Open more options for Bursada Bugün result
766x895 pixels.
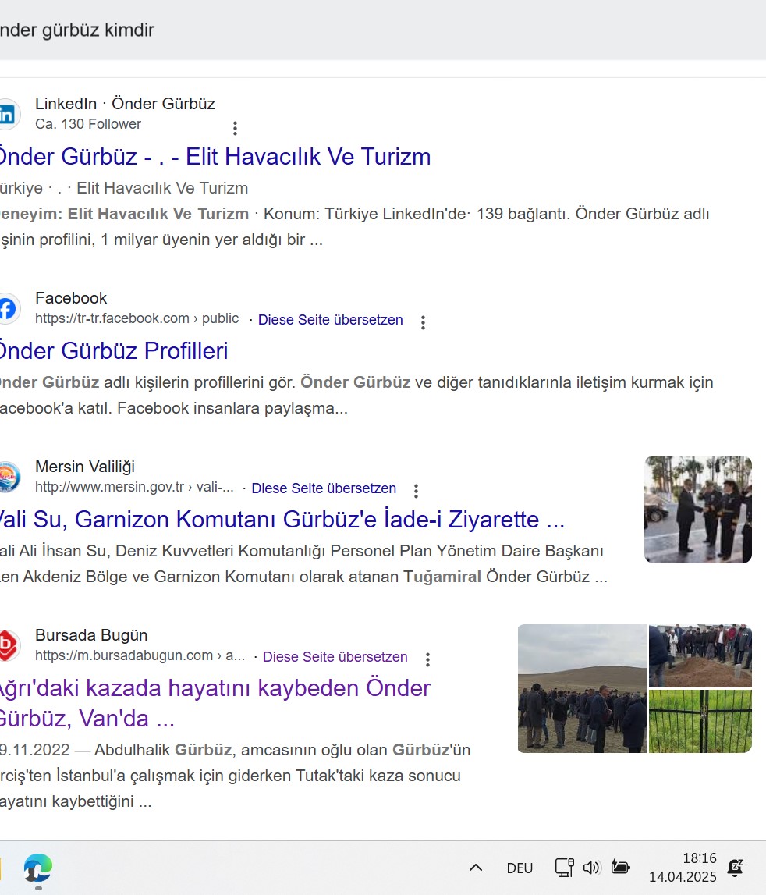click(427, 659)
